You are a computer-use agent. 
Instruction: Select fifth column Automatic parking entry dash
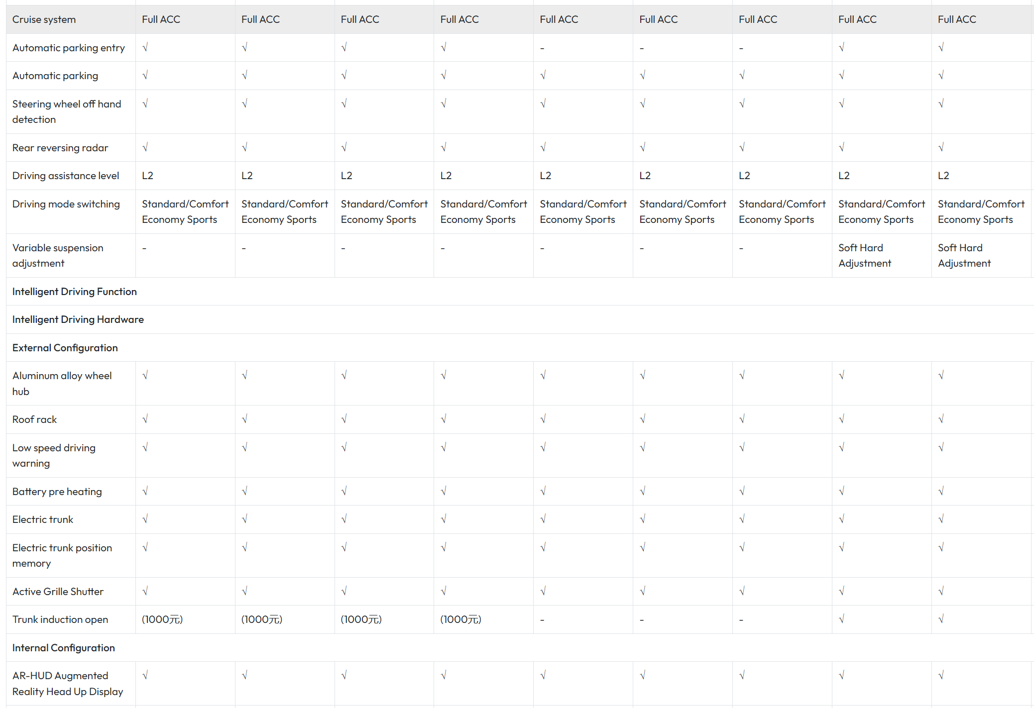tap(542, 48)
